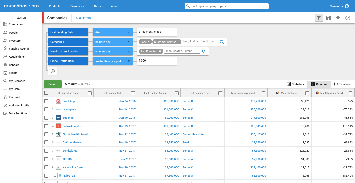Screen dimensions: 355x183
Task: Remove the Customer Service category chip
Action: [178, 42]
